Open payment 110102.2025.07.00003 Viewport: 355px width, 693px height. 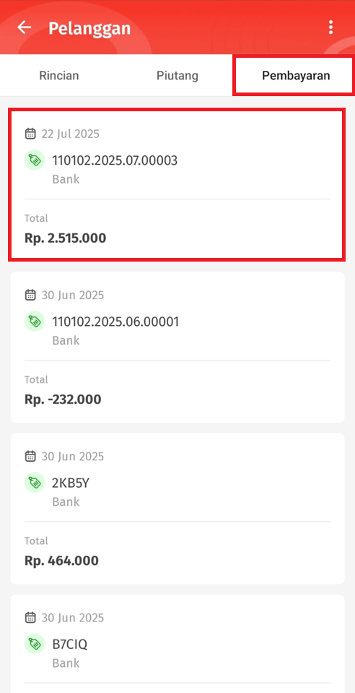pos(177,185)
